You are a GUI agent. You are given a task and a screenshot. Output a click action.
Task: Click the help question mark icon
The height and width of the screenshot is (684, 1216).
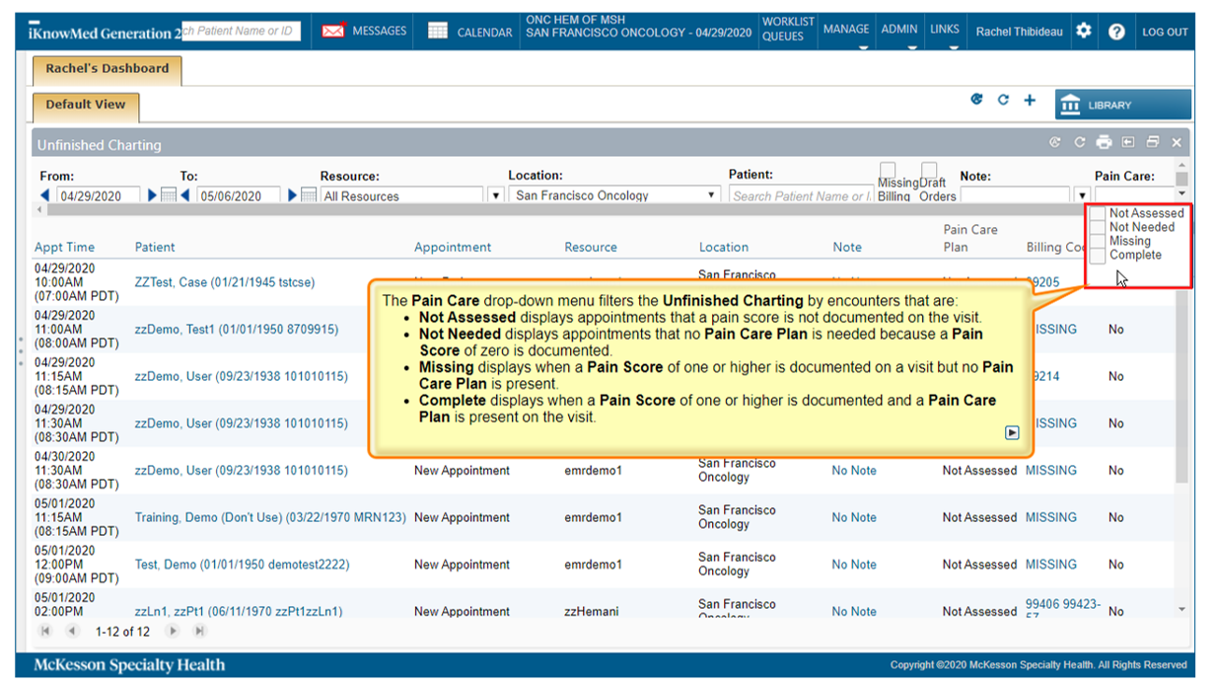pos(1116,32)
